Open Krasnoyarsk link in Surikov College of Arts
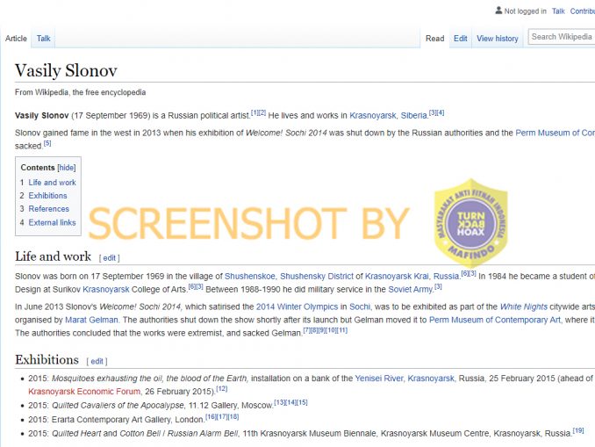This screenshot has width=595, height=447. 106,290
